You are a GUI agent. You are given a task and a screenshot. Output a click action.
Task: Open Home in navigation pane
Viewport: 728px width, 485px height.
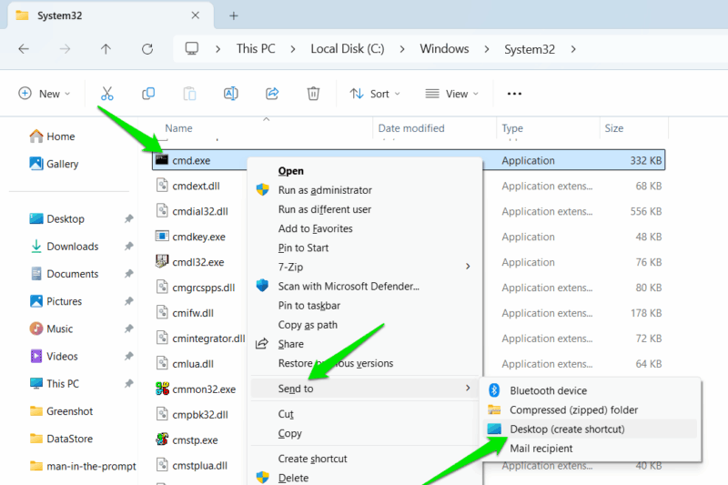[52, 136]
